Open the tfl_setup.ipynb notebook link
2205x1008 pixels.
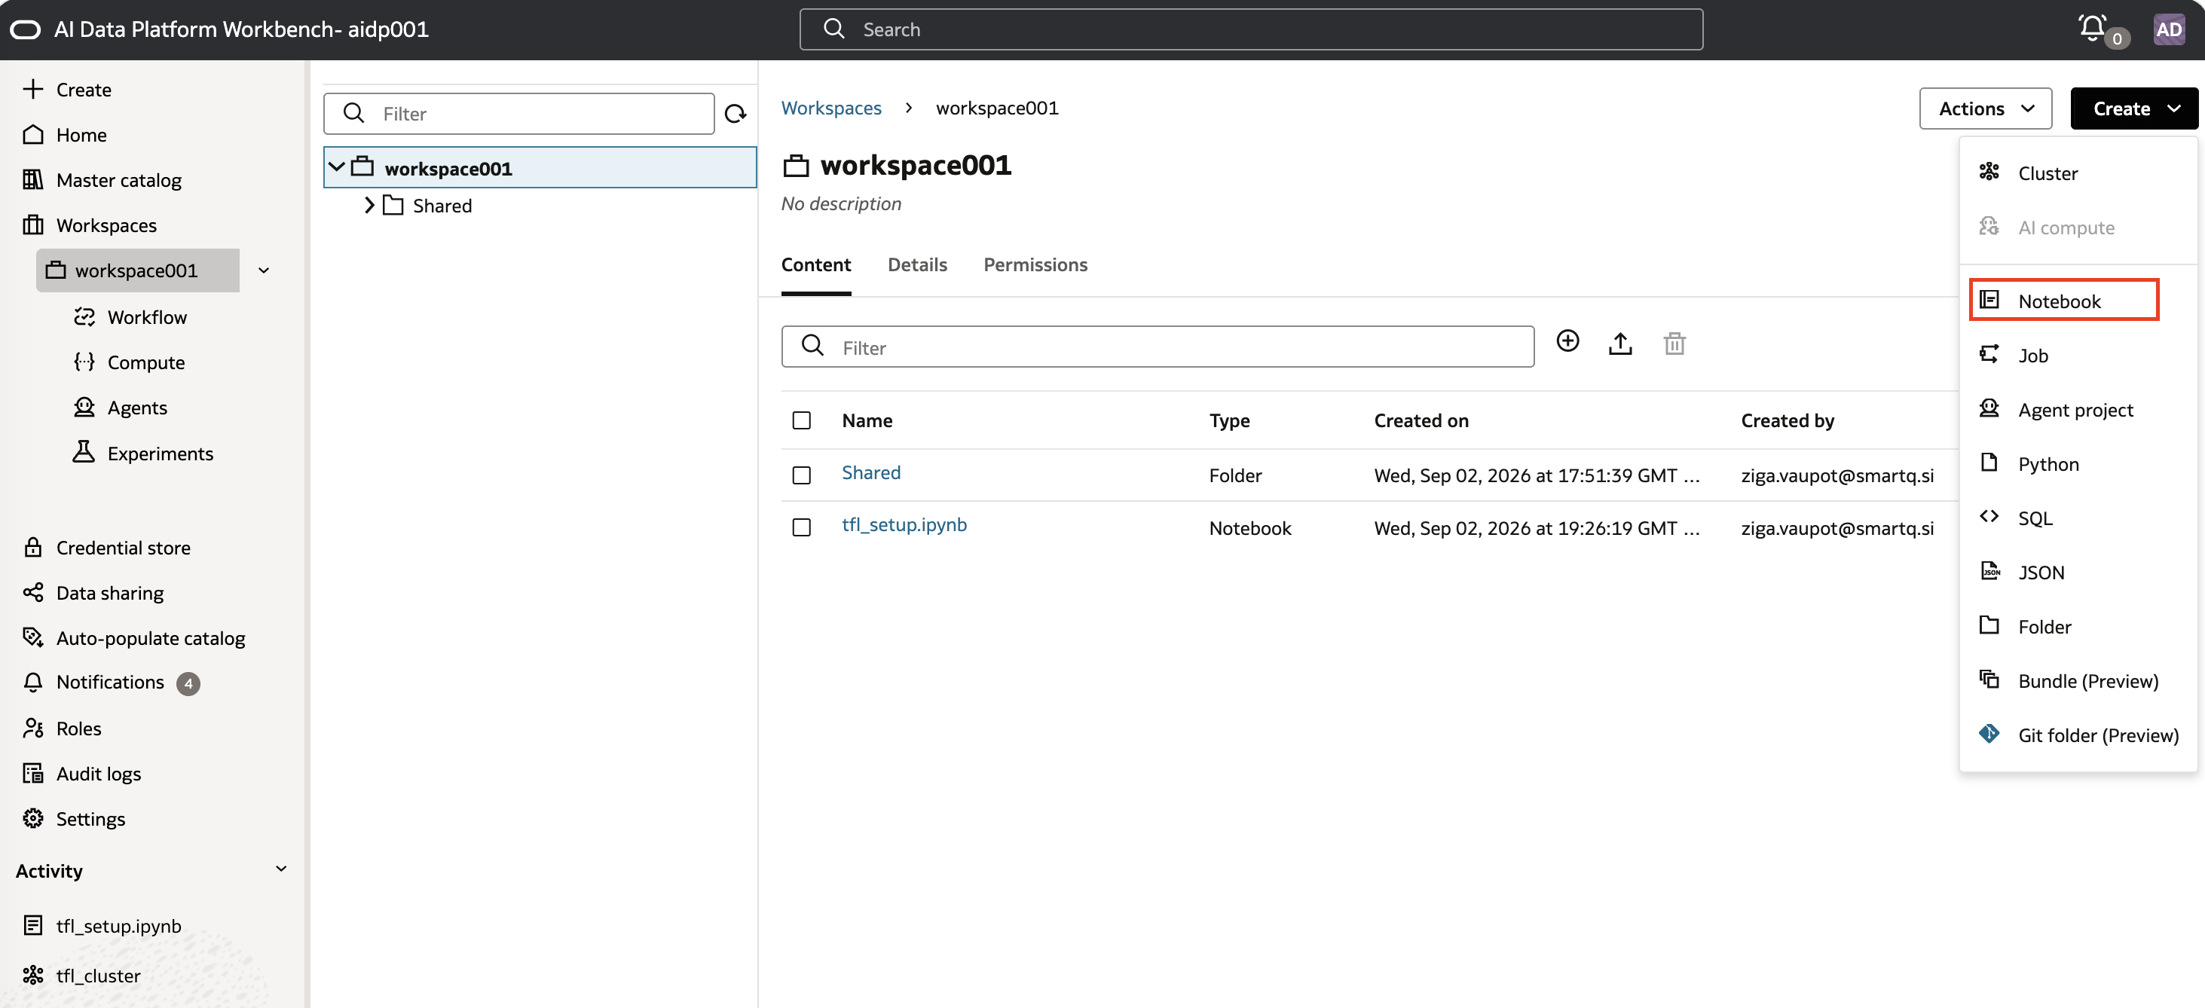coord(904,524)
